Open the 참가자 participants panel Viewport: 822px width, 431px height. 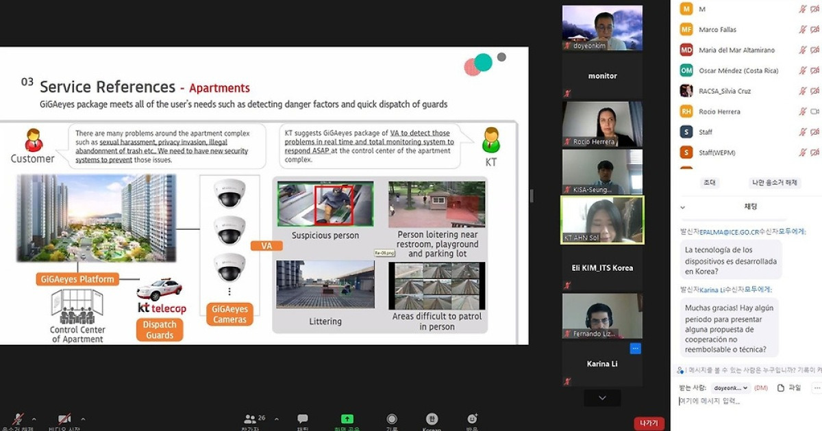pos(249,419)
